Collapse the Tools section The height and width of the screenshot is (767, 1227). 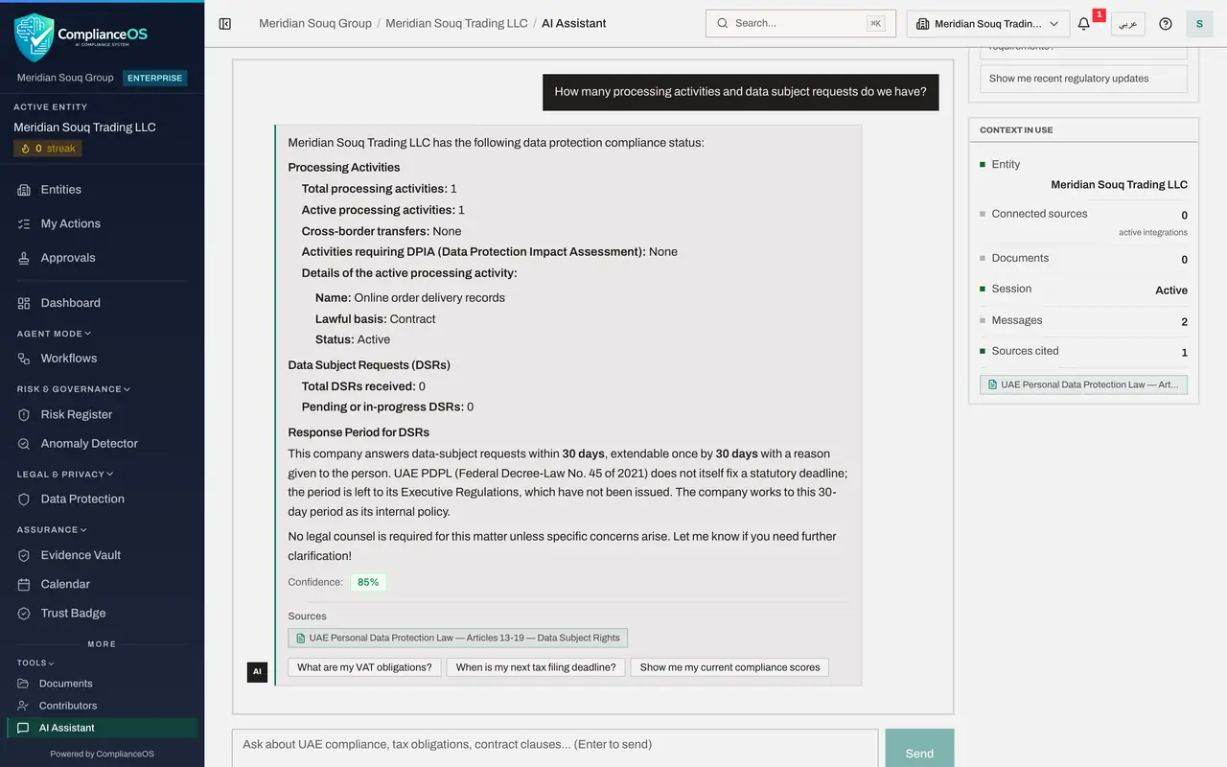click(x=35, y=662)
